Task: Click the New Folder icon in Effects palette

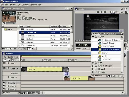Action: (x=114, y=76)
